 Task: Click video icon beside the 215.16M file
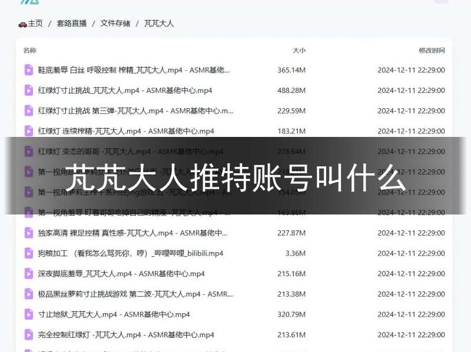click(x=28, y=273)
